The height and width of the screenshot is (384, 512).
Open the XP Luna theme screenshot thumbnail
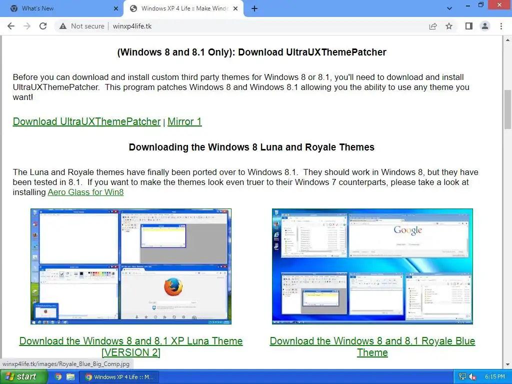131,266
